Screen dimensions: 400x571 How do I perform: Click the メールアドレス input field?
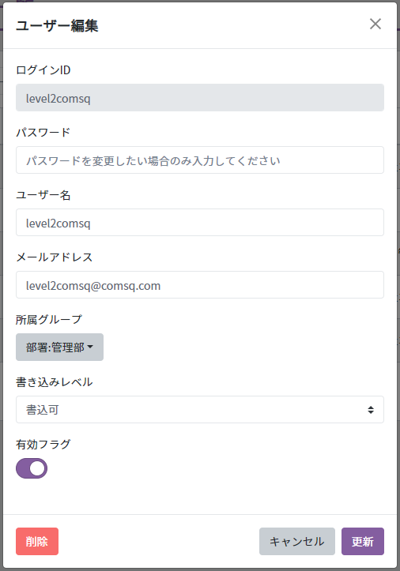(x=200, y=285)
